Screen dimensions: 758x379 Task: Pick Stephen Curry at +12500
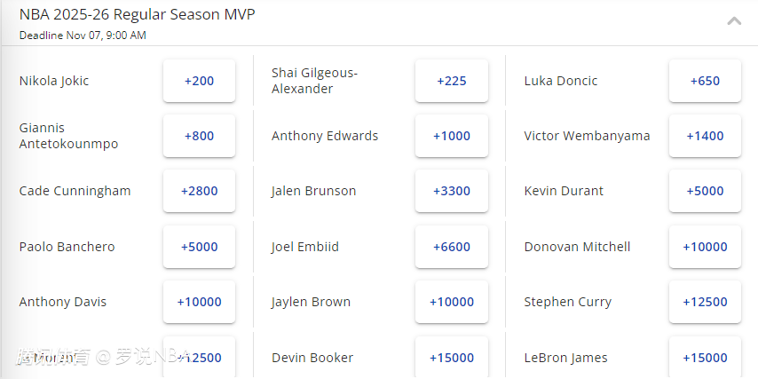[x=705, y=302]
